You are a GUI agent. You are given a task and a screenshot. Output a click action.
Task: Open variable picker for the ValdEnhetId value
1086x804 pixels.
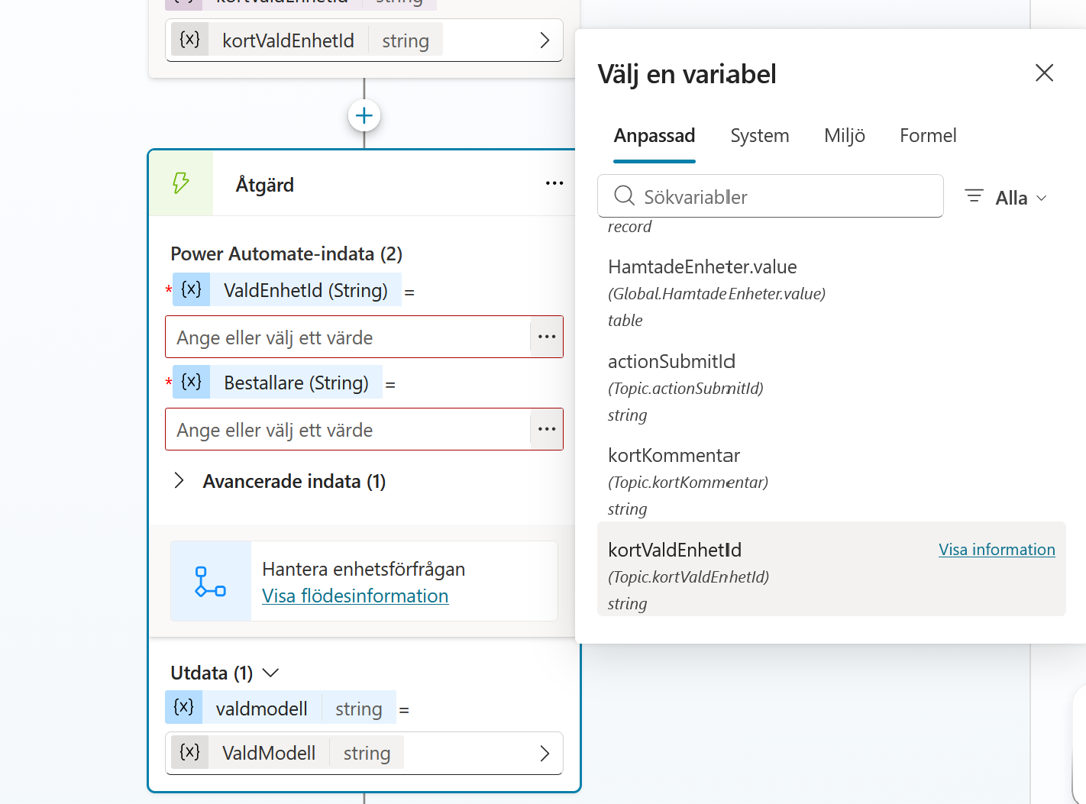(547, 337)
